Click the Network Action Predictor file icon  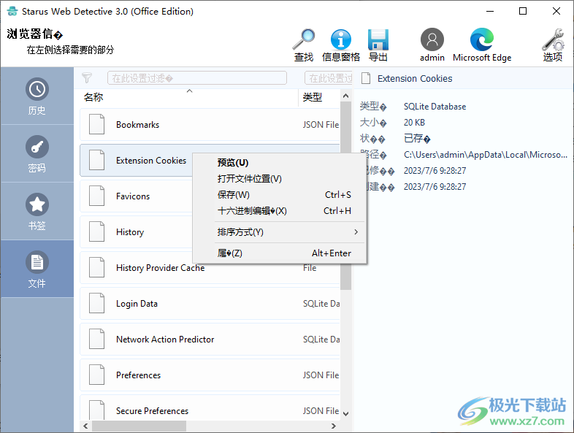point(96,339)
